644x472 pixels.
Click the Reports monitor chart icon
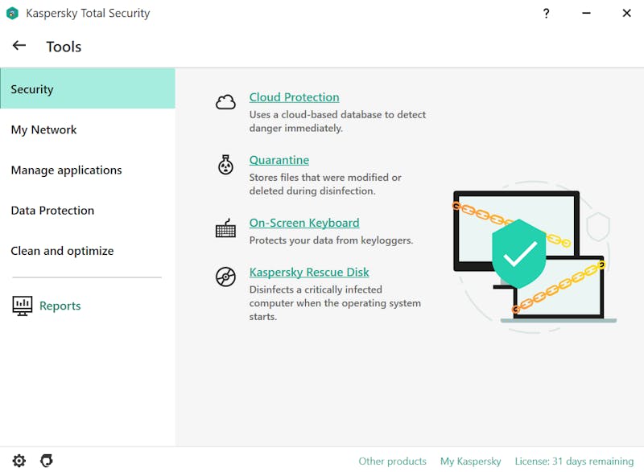click(x=23, y=306)
